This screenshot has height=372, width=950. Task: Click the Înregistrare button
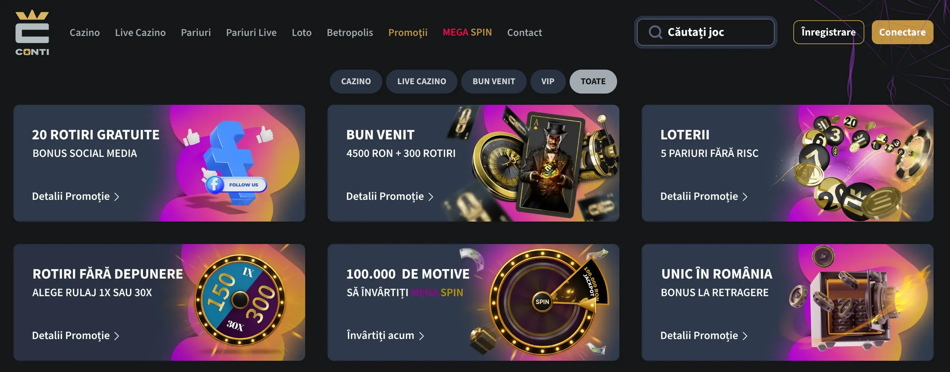coord(828,32)
